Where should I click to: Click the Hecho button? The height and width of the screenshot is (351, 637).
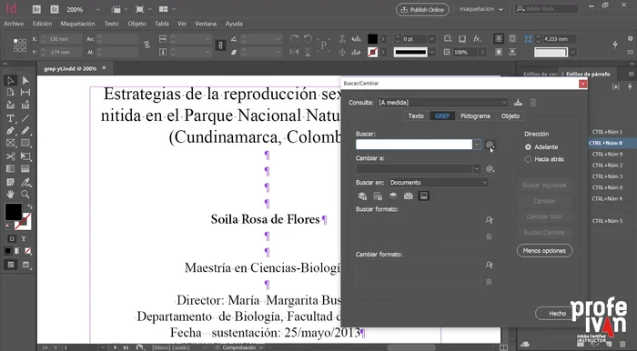pyautogui.click(x=557, y=313)
